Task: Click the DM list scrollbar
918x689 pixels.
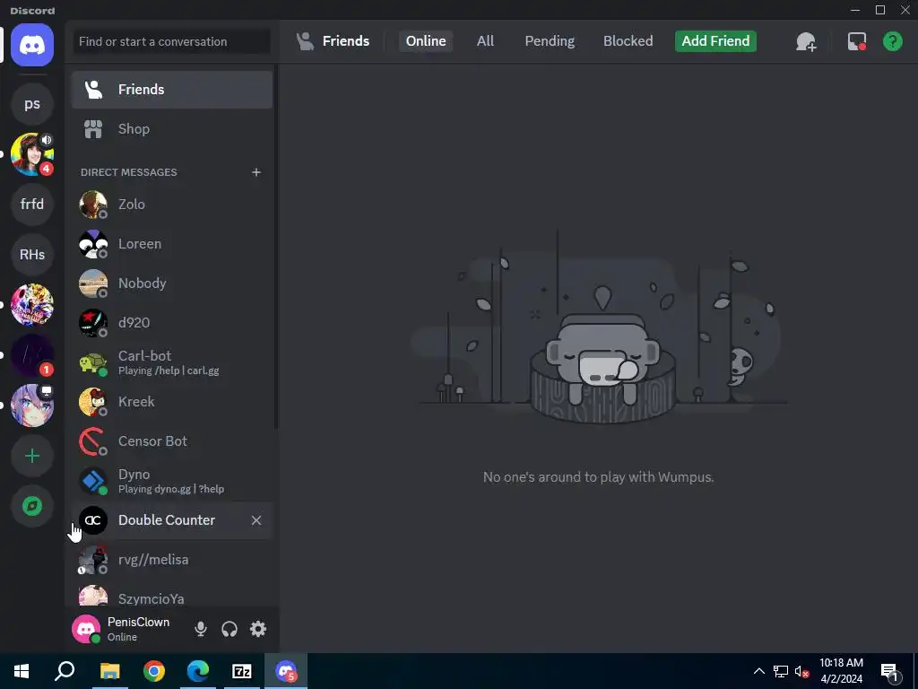Action: tap(276, 246)
